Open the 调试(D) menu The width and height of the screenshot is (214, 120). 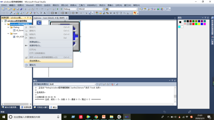56,5
